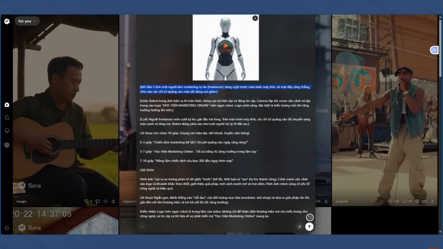Open the tuegpt username link

(x=22, y=201)
